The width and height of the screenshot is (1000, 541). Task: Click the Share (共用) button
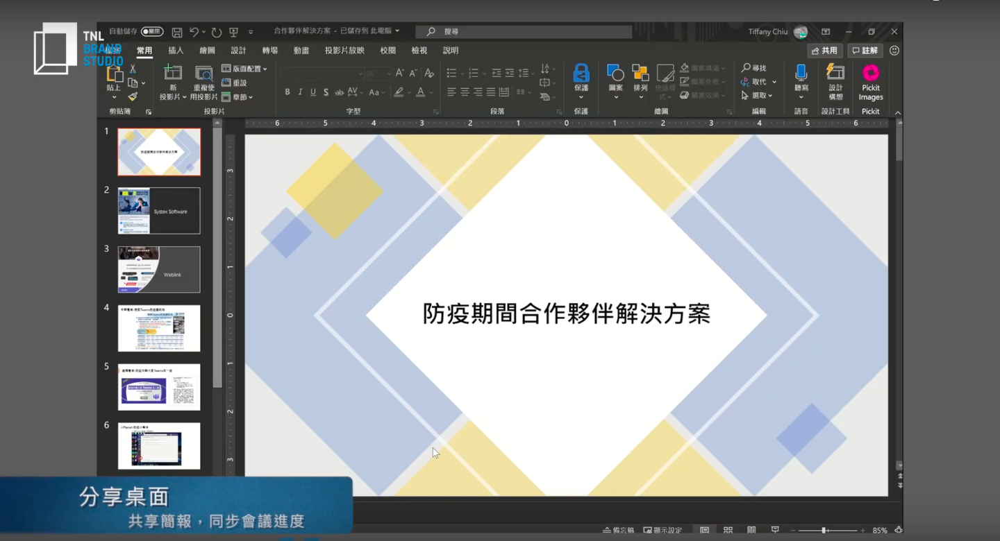tap(825, 51)
